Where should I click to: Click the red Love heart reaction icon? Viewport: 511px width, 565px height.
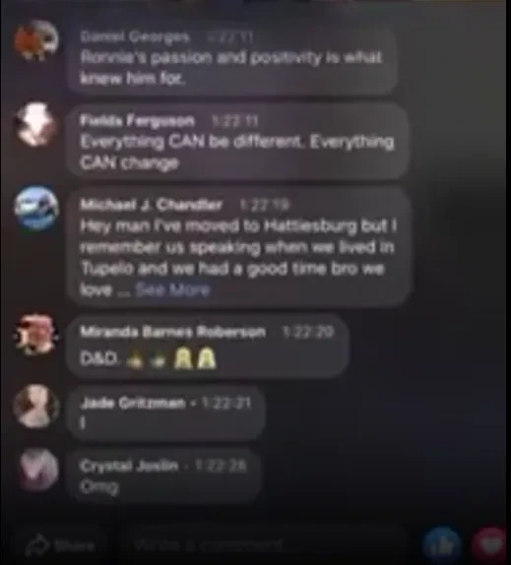click(x=491, y=544)
